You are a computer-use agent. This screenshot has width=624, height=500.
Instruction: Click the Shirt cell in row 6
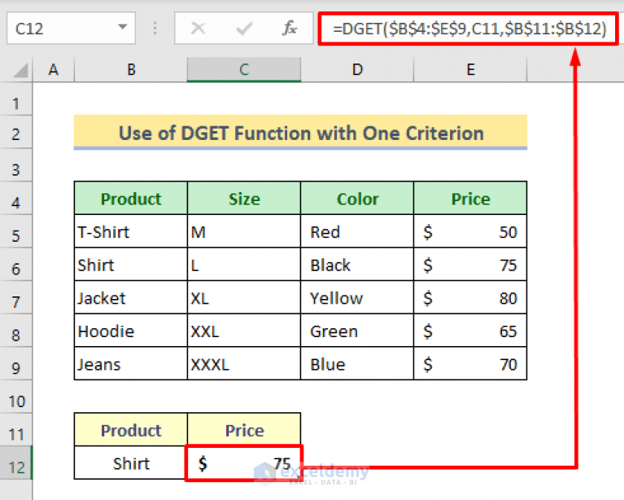[131, 265]
